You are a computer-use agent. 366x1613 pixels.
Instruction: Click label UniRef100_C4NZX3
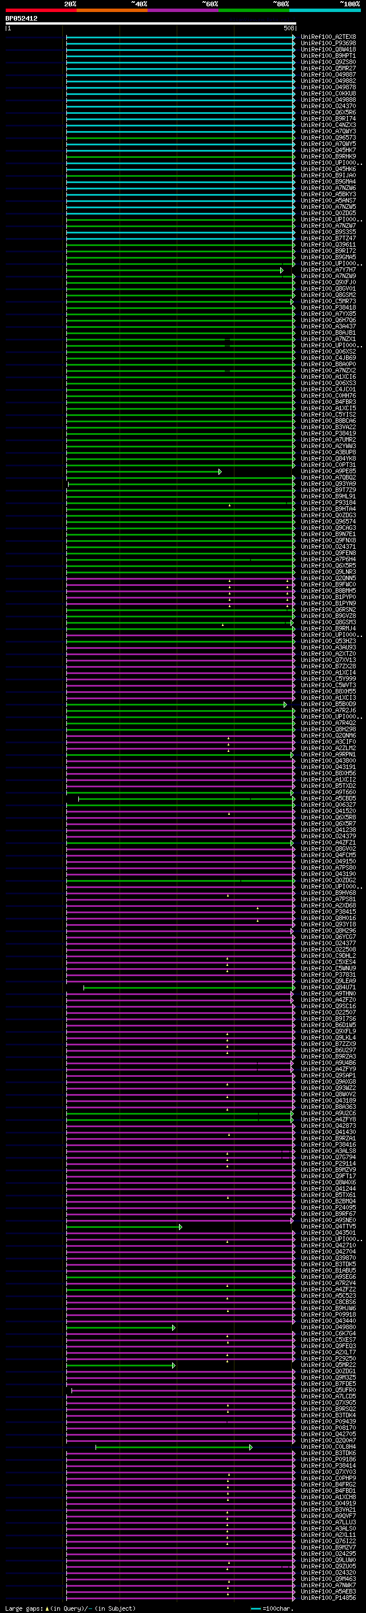point(328,125)
